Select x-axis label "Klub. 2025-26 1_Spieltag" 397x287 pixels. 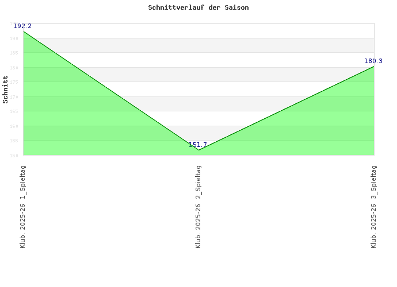point(23,207)
